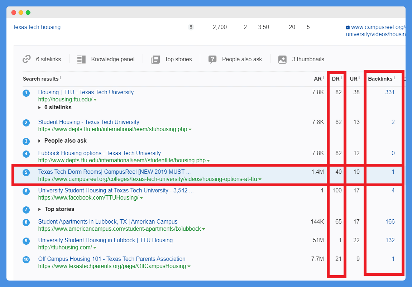Image resolution: width=412 pixels, height=287 pixels.
Task: Click position badge 10 for Parents Association
Action: click(x=26, y=260)
